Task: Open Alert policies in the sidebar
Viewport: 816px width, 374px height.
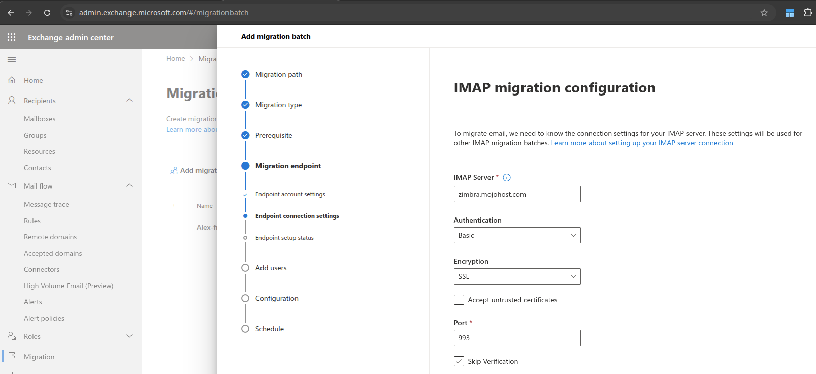Action: [44, 318]
